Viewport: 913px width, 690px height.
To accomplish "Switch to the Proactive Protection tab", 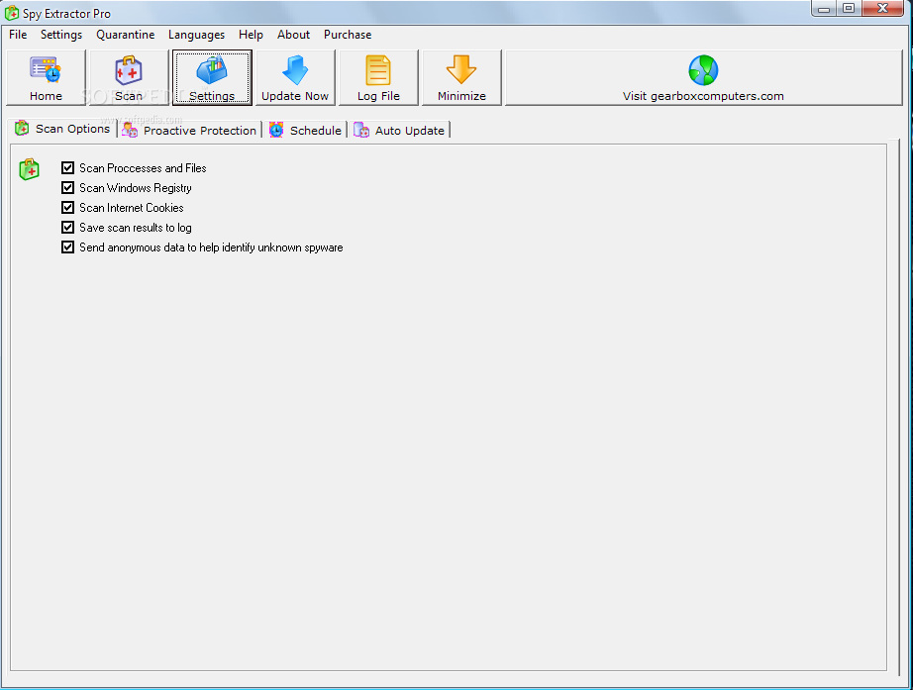I will (x=190, y=131).
